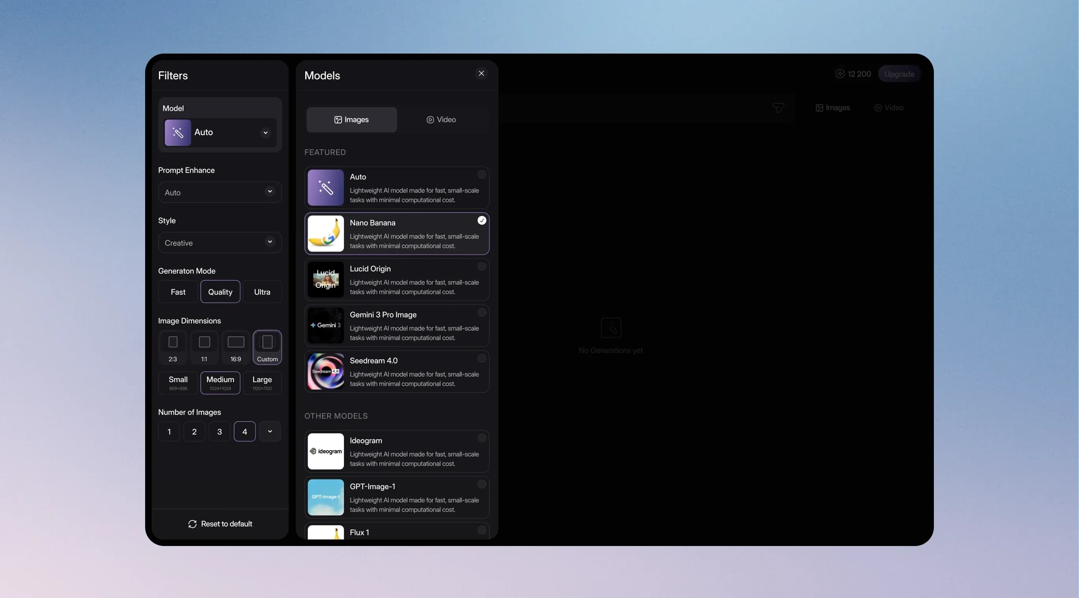Select the GPT-Image-1 radio button
1079x598 pixels.
[482, 484]
